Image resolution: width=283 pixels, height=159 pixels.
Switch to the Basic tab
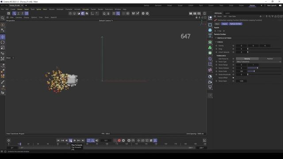click(x=217, y=24)
